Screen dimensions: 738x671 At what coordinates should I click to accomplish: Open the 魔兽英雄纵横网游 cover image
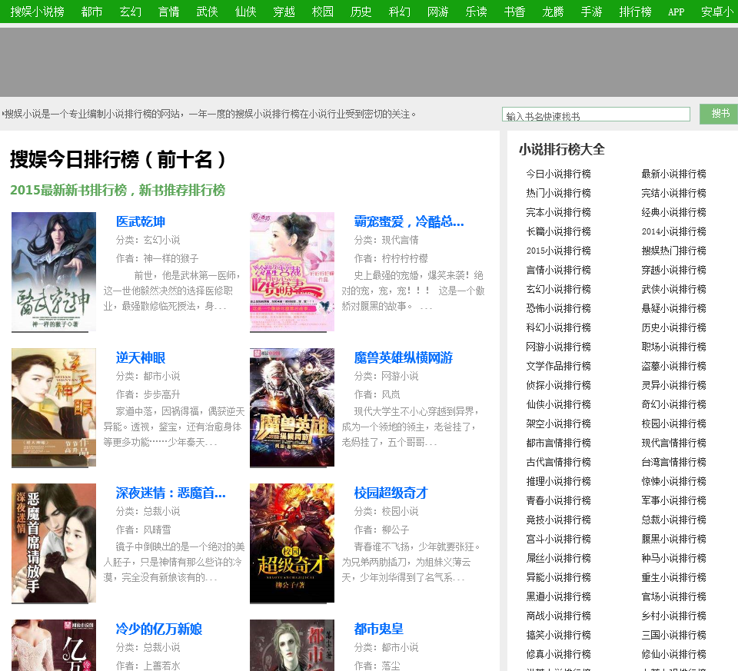pyautogui.click(x=292, y=407)
